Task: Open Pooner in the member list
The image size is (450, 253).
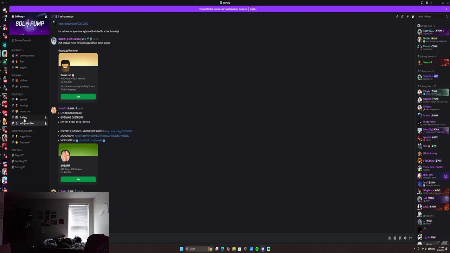Action: click(x=433, y=47)
